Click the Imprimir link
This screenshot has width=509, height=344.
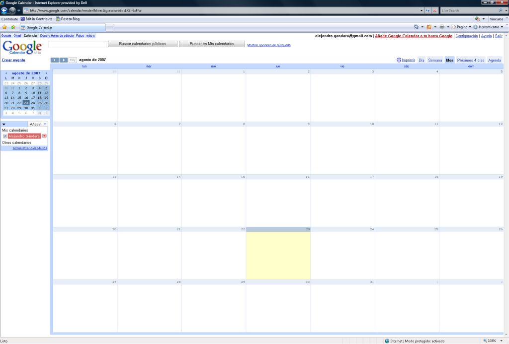(x=408, y=60)
